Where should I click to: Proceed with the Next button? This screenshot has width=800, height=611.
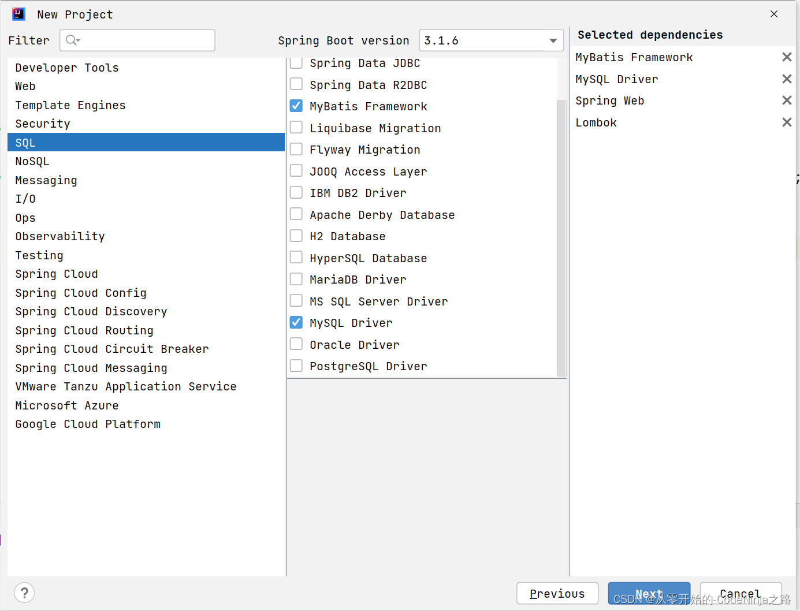[649, 594]
